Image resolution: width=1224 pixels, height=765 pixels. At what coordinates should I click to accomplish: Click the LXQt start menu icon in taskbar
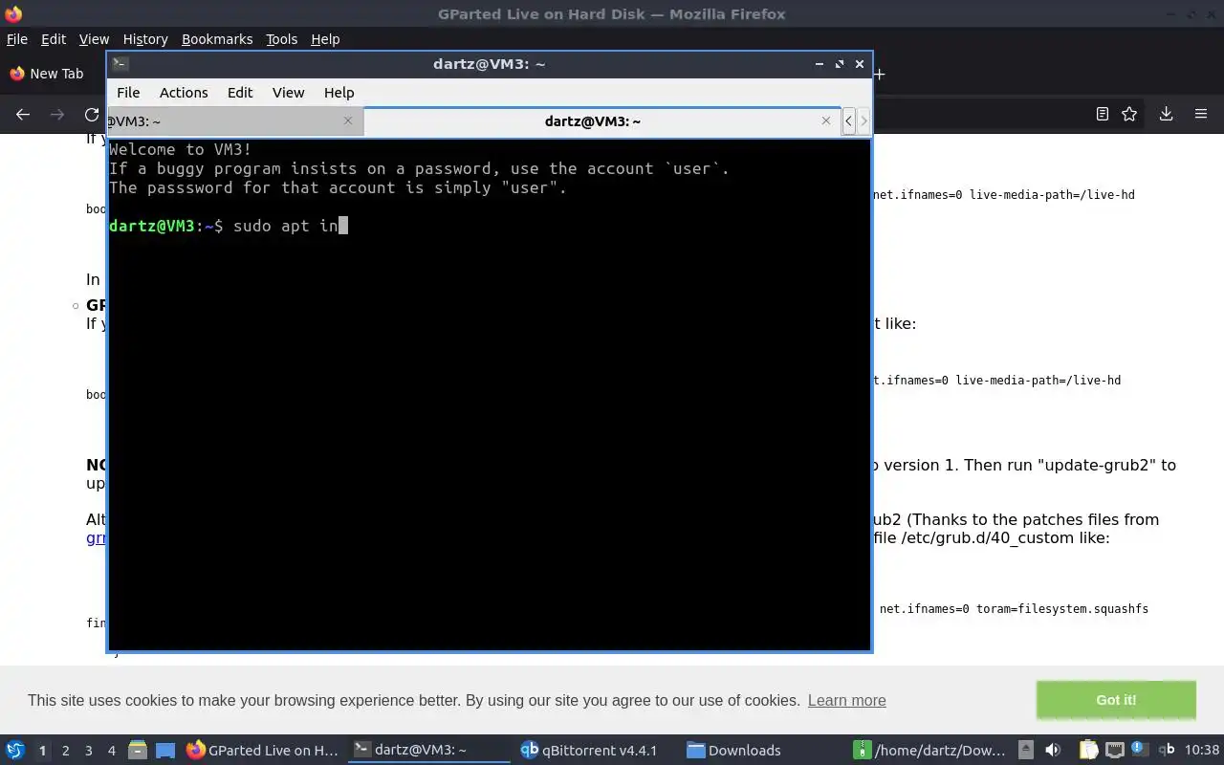[14, 750]
